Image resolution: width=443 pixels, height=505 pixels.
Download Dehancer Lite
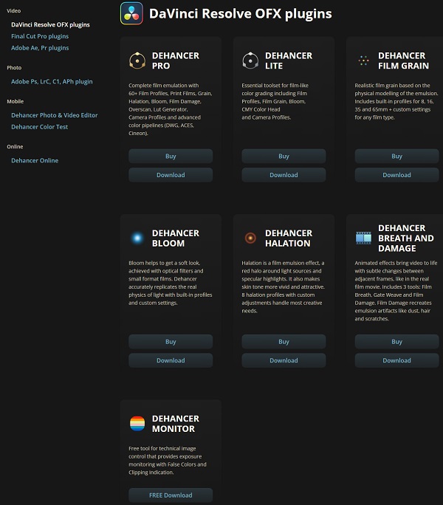(x=284, y=175)
